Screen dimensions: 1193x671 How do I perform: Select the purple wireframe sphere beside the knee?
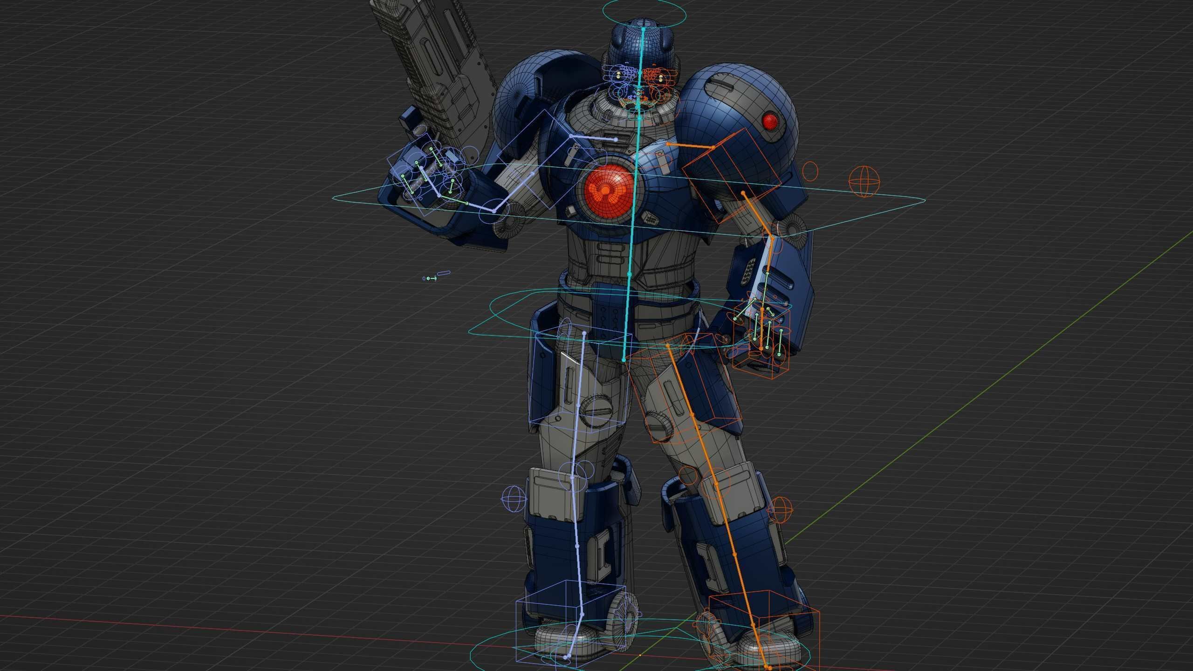(513, 499)
